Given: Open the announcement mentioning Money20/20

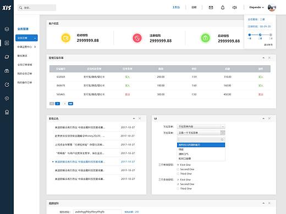Looking at the screenshot, I should [x=80, y=136].
